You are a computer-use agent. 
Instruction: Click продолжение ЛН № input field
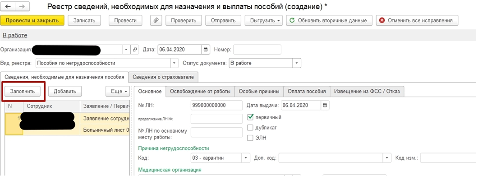pos(216,119)
